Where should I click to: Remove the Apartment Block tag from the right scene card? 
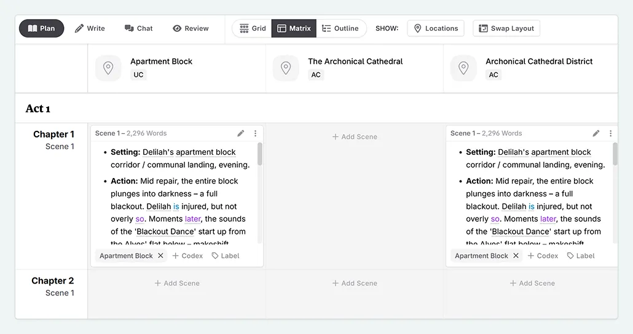click(516, 256)
